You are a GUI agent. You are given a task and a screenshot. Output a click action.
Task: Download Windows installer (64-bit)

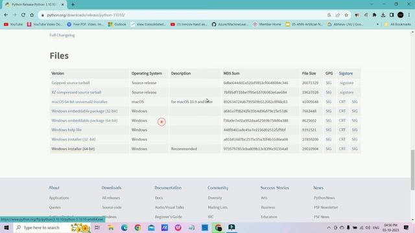[73, 149]
